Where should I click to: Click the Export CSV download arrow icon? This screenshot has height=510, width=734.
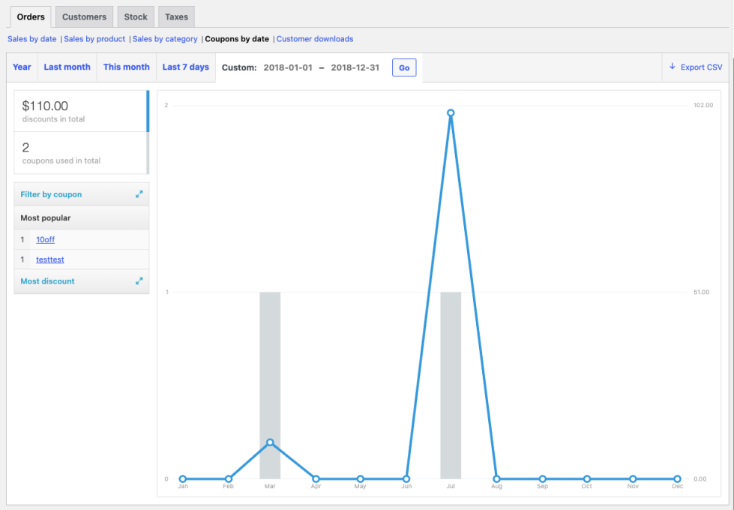point(673,67)
